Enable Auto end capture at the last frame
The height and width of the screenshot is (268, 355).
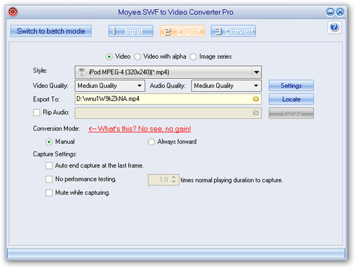(x=49, y=165)
